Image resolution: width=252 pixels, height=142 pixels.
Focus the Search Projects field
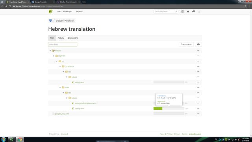166,11
